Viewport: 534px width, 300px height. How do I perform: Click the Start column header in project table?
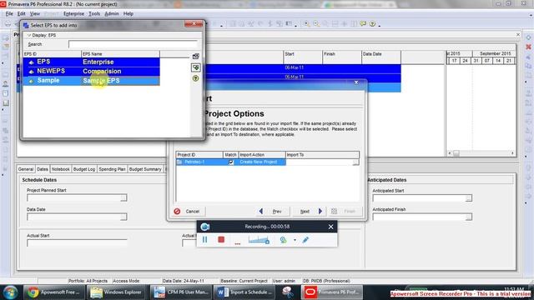[303, 54]
